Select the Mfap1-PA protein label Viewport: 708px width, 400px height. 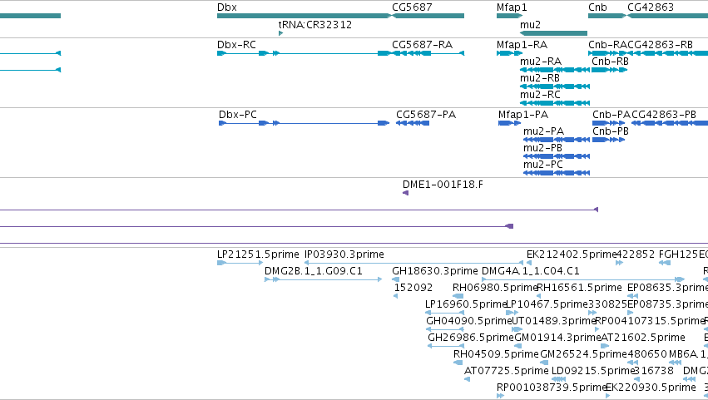523,115
